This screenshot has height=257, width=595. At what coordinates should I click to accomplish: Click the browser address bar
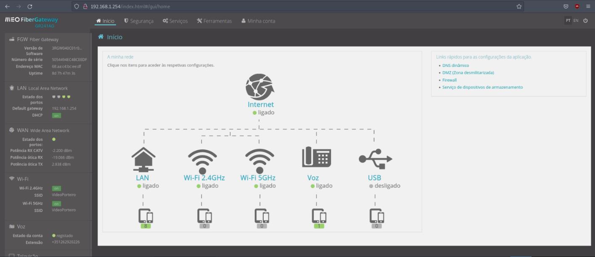[x=294, y=6]
